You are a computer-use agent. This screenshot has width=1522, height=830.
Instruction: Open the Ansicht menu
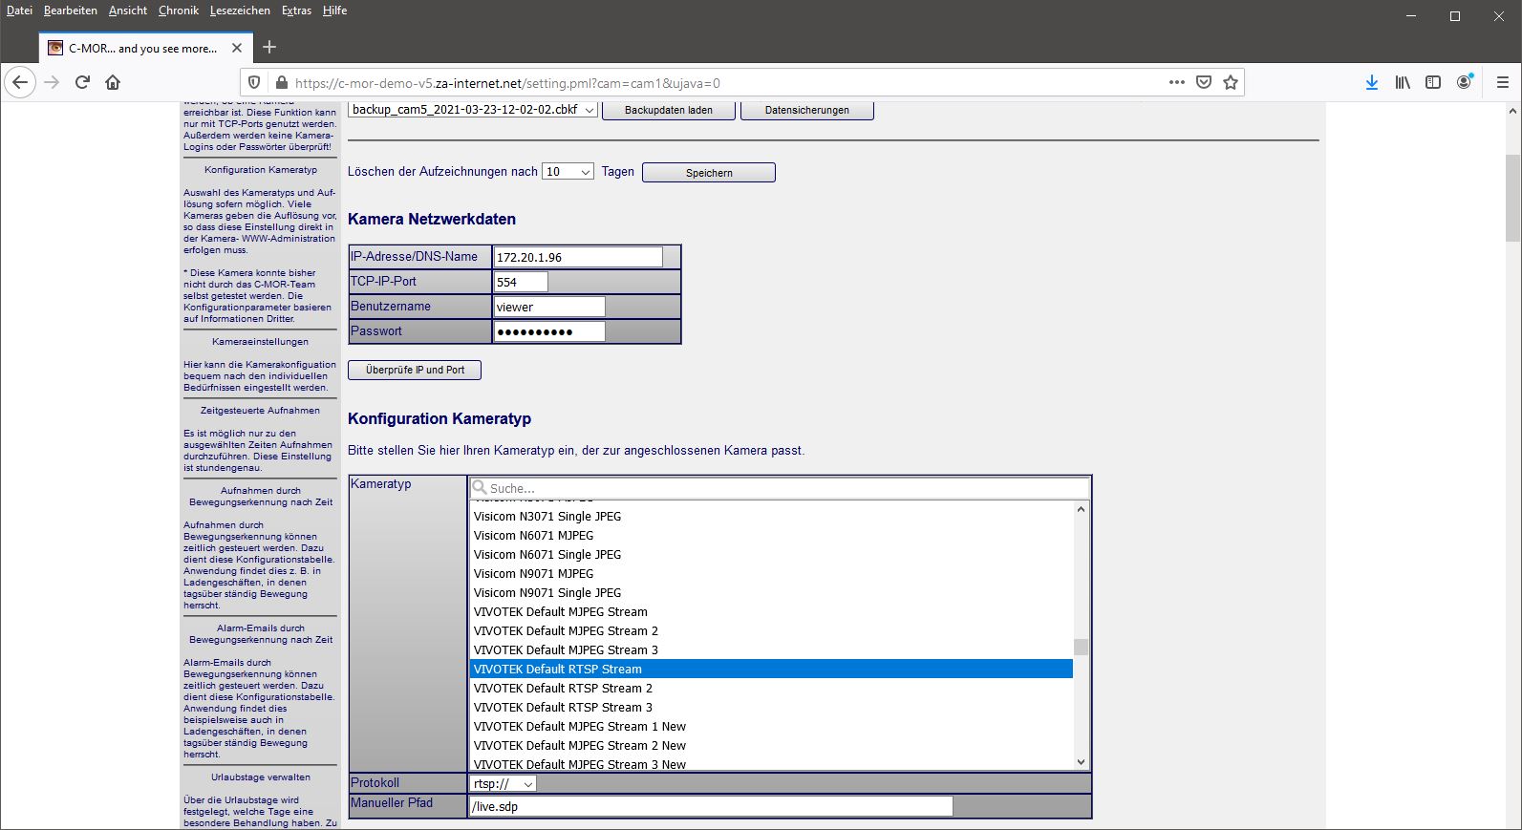pos(128,11)
